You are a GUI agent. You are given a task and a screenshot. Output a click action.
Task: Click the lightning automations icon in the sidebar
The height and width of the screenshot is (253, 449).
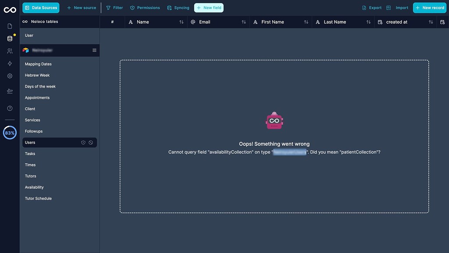pyautogui.click(x=10, y=63)
